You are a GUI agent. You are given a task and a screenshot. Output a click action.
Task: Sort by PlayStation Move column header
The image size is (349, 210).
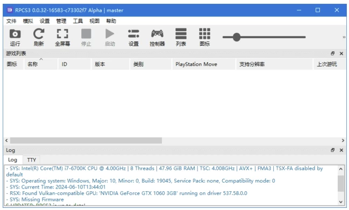(204, 64)
